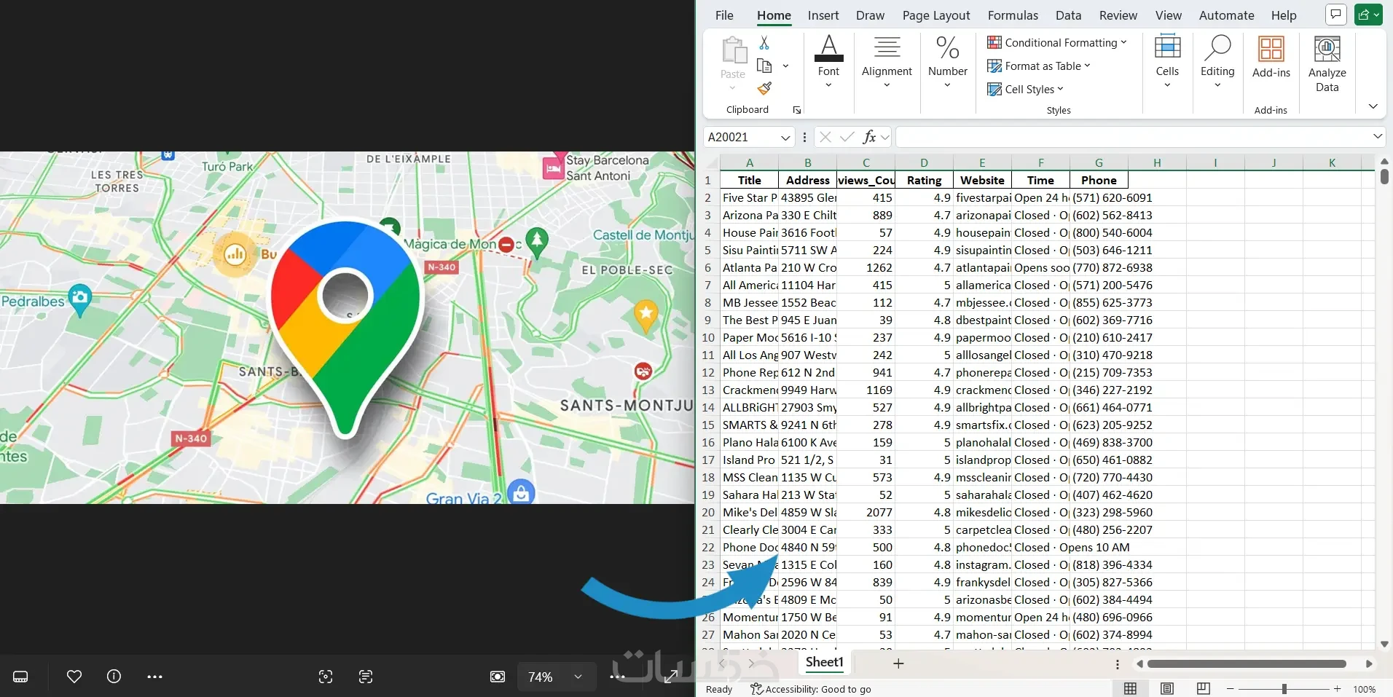Select column C header
1393x697 pixels.
(x=866, y=163)
